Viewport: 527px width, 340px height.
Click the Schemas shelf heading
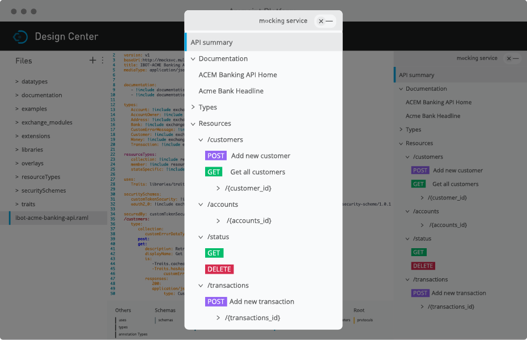point(165,310)
